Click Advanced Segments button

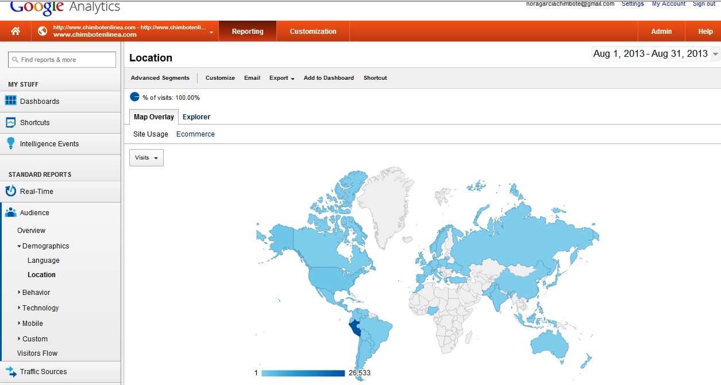160,77
